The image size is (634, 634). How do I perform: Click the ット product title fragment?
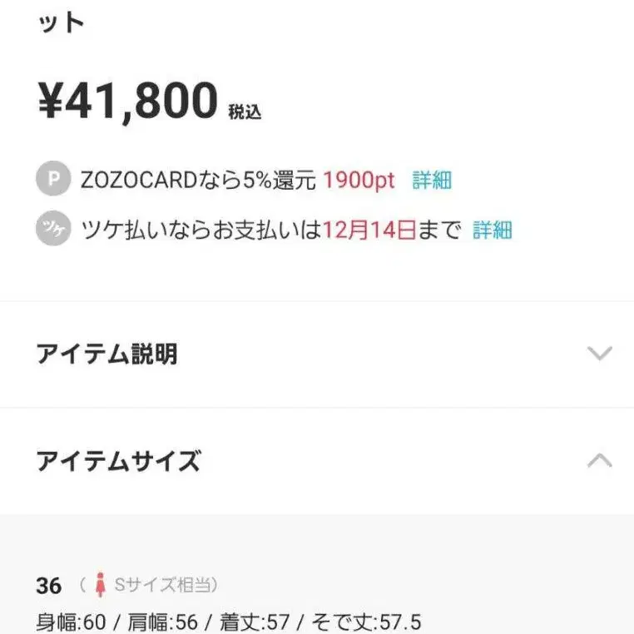[x=61, y=22]
